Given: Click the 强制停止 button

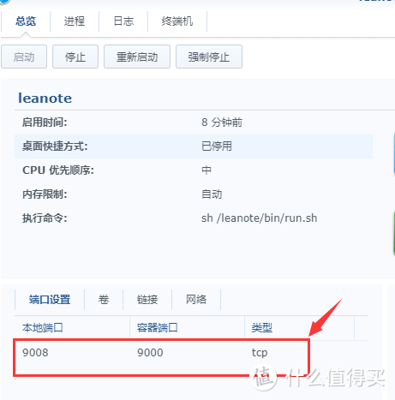Looking at the screenshot, I should [x=209, y=57].
